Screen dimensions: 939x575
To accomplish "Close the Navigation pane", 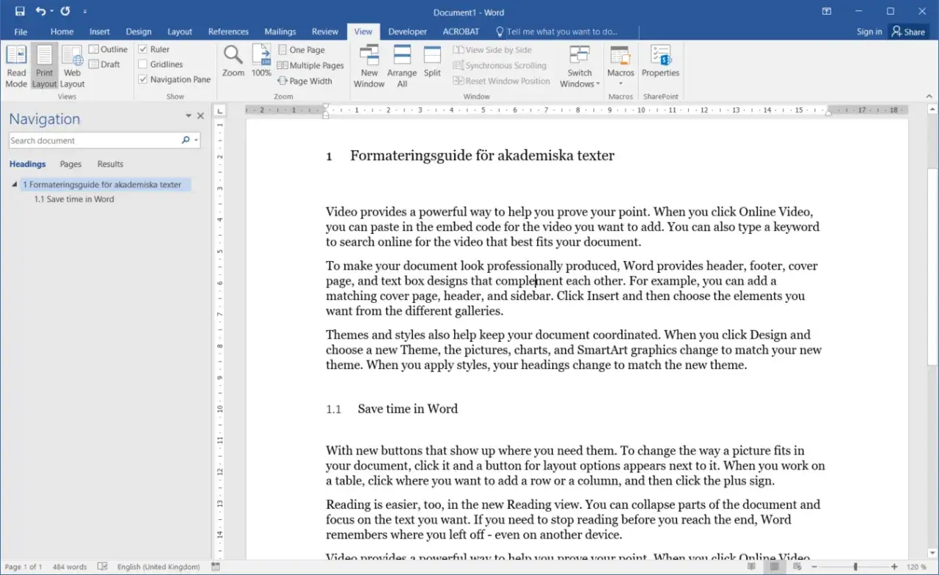I will (200, 116).
